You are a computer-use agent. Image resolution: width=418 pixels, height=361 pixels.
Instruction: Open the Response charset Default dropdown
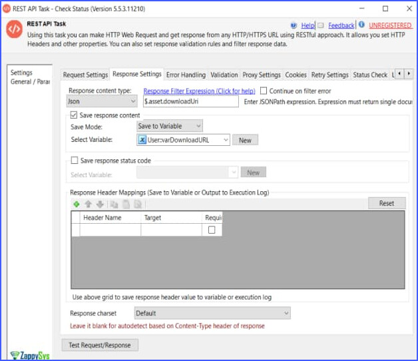click(212, 313)
